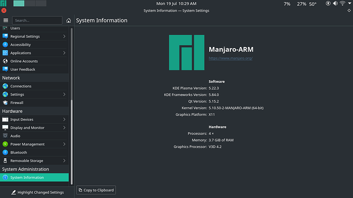Click the Manjaro-ARM heading text

[231, 49]
